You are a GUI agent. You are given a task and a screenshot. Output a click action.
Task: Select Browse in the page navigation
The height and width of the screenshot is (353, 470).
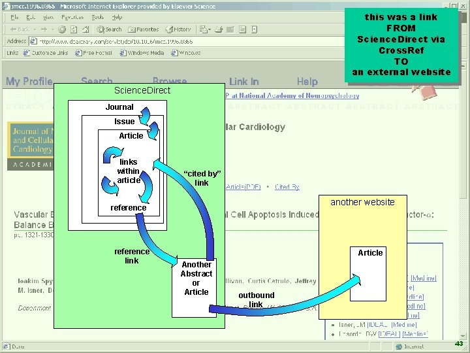tap(170, 80)
